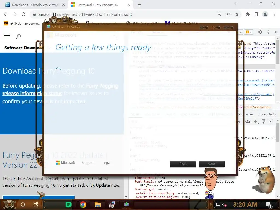This screenshot has width=280, height=210.
Task: Click the Update now bold text
Action: [107, 185]
